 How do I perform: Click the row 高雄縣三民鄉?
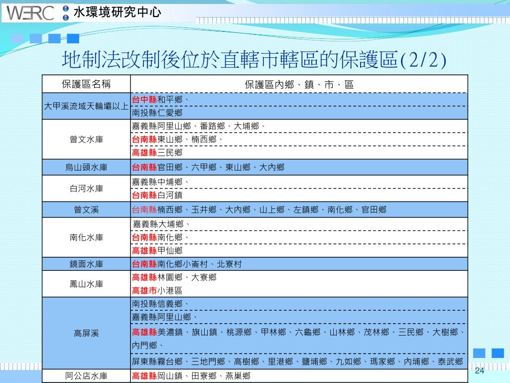coord(299,153)
